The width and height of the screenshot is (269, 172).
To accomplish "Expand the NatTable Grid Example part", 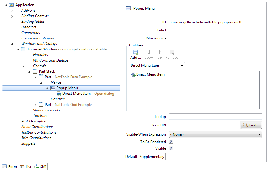I will click(35, 105).
